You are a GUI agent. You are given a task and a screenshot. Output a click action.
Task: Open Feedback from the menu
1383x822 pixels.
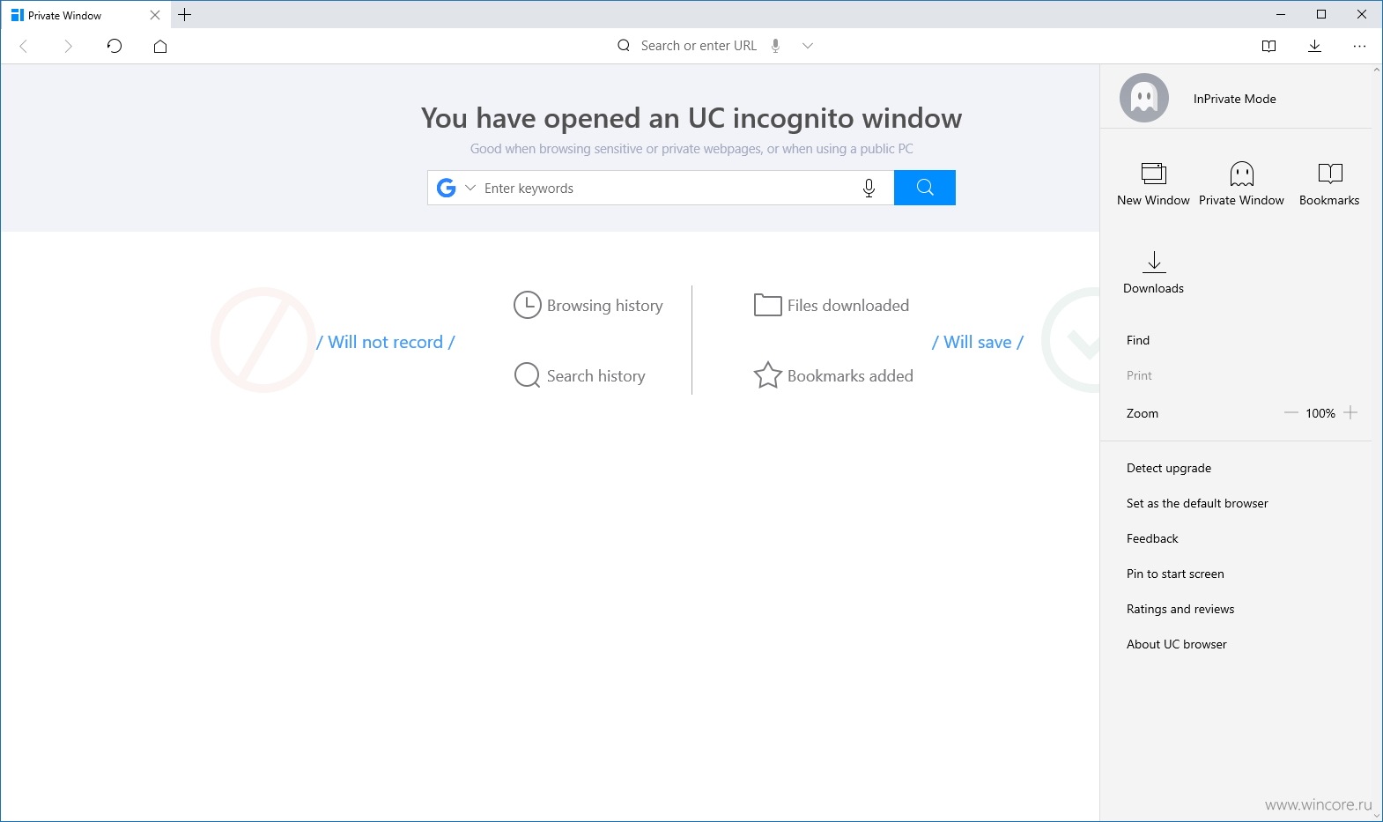pyautogui.click(x=1152, y=538)
